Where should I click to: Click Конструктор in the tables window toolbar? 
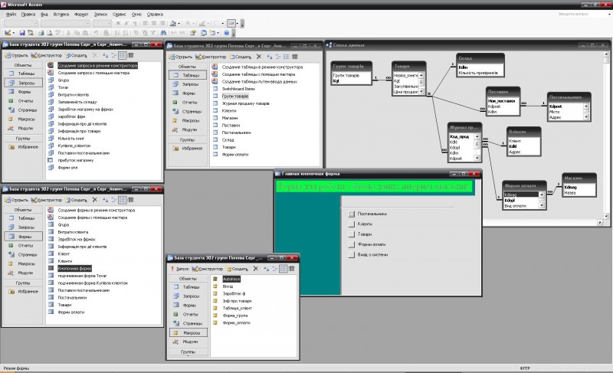pos(210,57)
